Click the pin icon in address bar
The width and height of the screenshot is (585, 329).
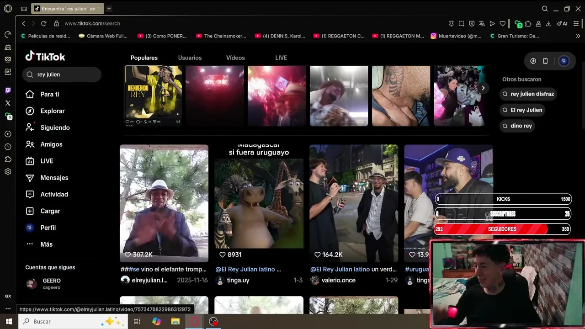click(x=451, y=23)
